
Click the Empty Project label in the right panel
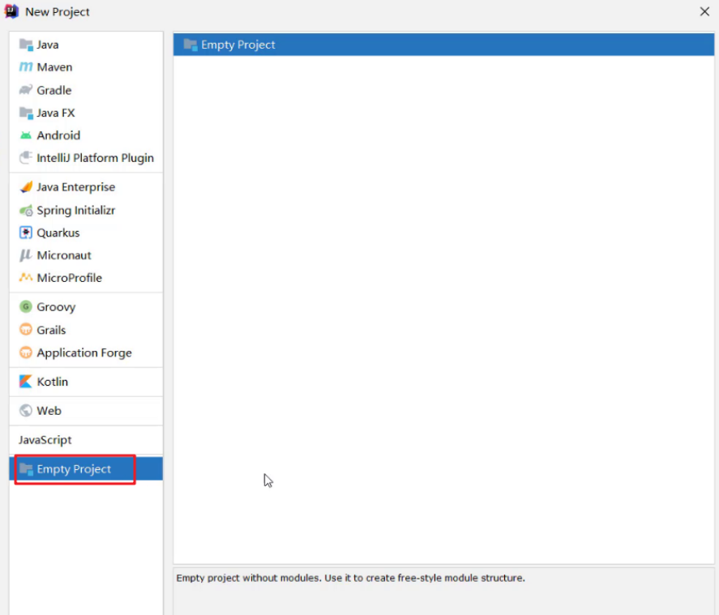[238, 45]
